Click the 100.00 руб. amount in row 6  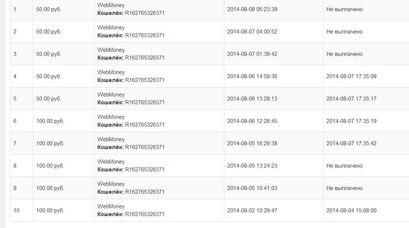50,121
